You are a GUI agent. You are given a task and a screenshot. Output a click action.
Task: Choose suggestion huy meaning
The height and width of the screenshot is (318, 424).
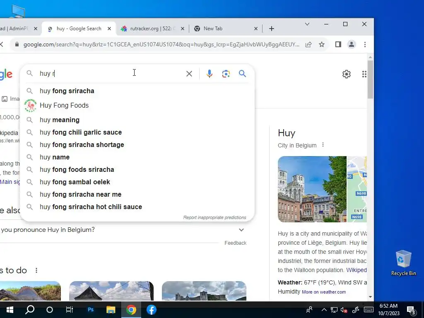[137, 120]
